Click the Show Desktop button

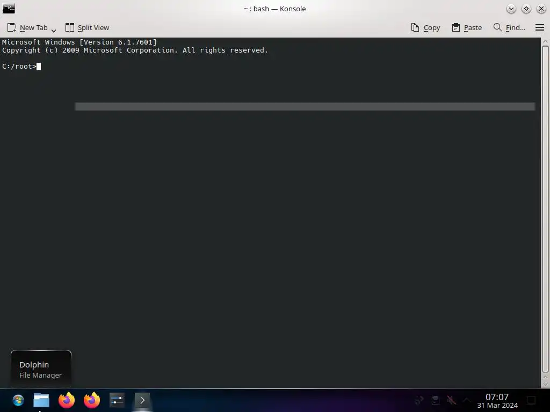coord(531,400)
